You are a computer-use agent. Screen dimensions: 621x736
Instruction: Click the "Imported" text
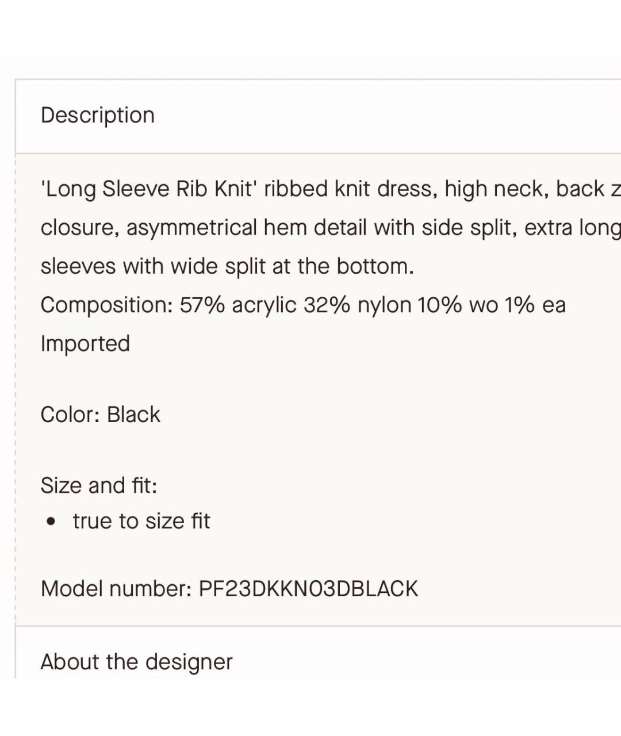point(85,343)
